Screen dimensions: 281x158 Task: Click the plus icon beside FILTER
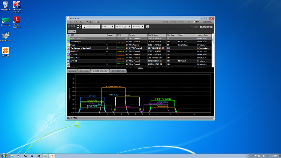(80, 25)
